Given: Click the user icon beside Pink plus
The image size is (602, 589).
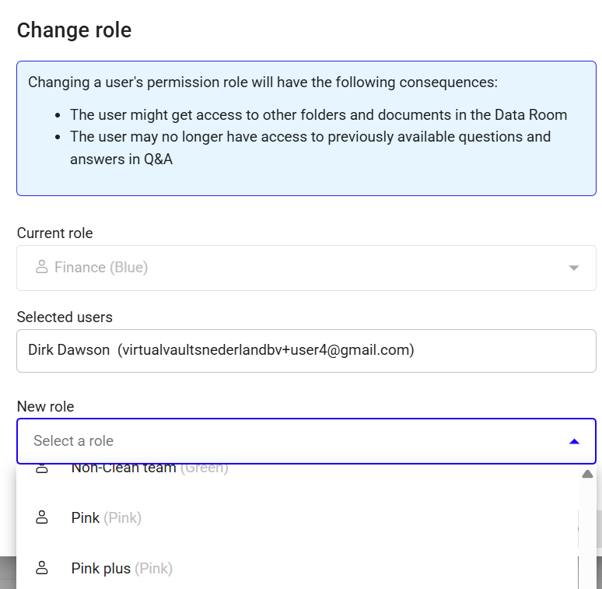Looking at the screenshot, I should [42, 568].
